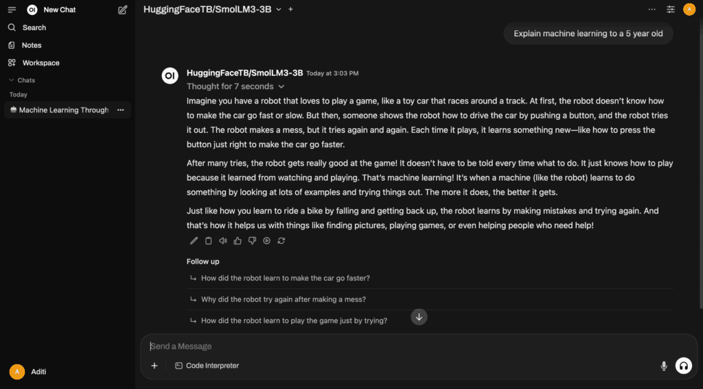Regenerate the response with refresh icon

pos(281,240)
